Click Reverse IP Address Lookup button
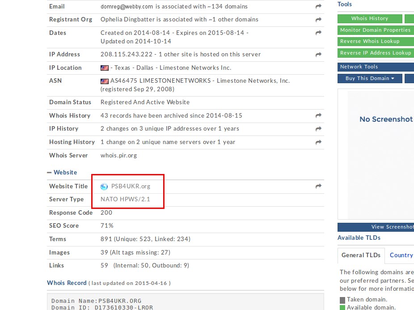The image size is (414, 310). coord(375,53)
